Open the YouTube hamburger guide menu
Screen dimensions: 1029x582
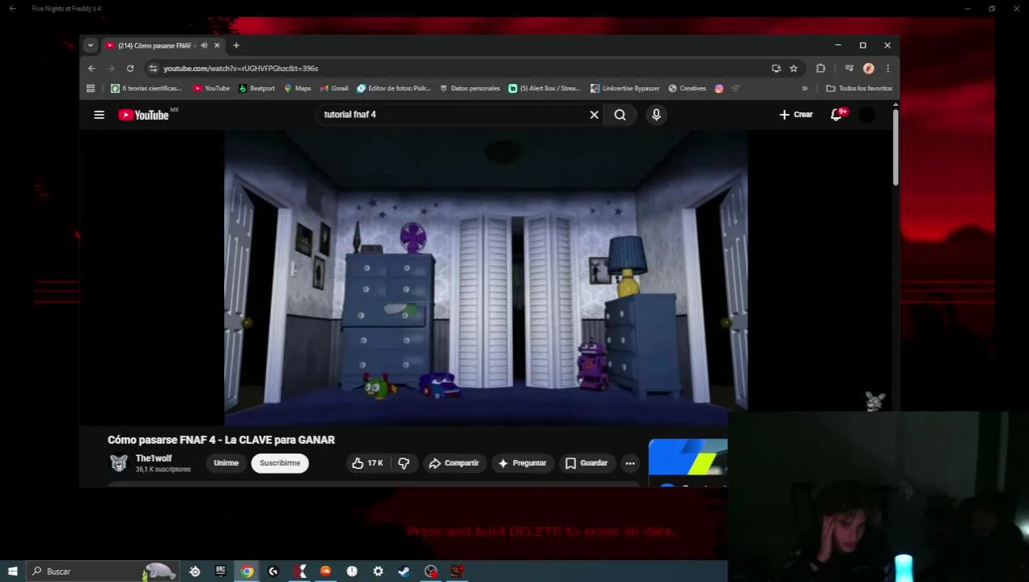click(99, 115)
